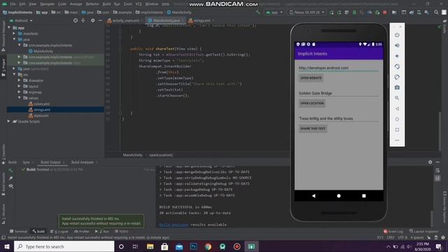Click scroll-from-source target icon in Project panel

76,20
